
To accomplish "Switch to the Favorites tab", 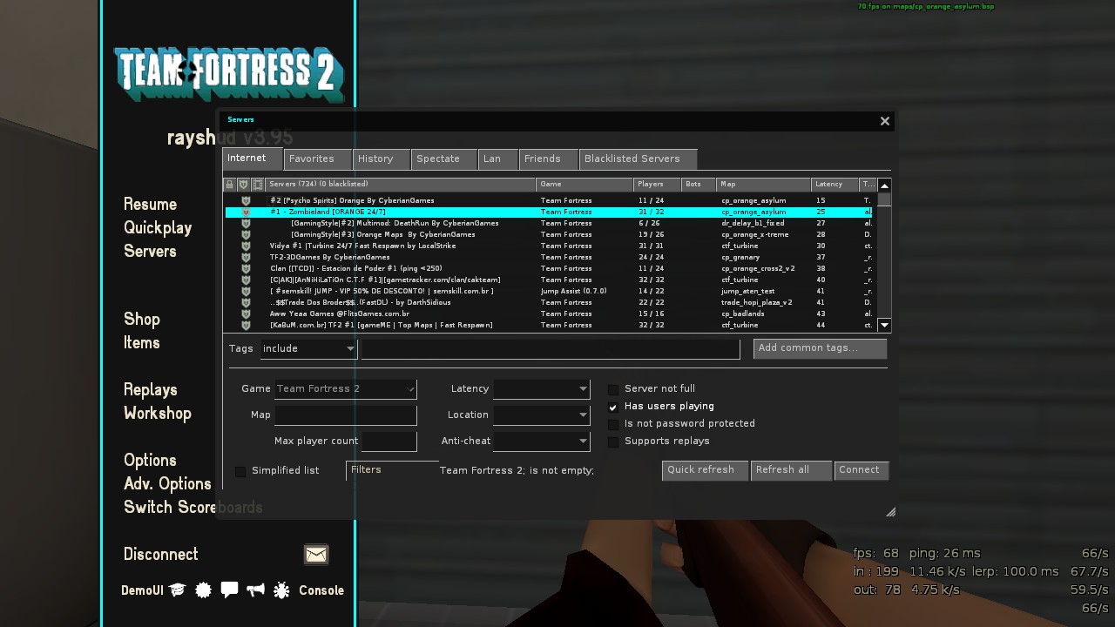I will coord(317,159).
